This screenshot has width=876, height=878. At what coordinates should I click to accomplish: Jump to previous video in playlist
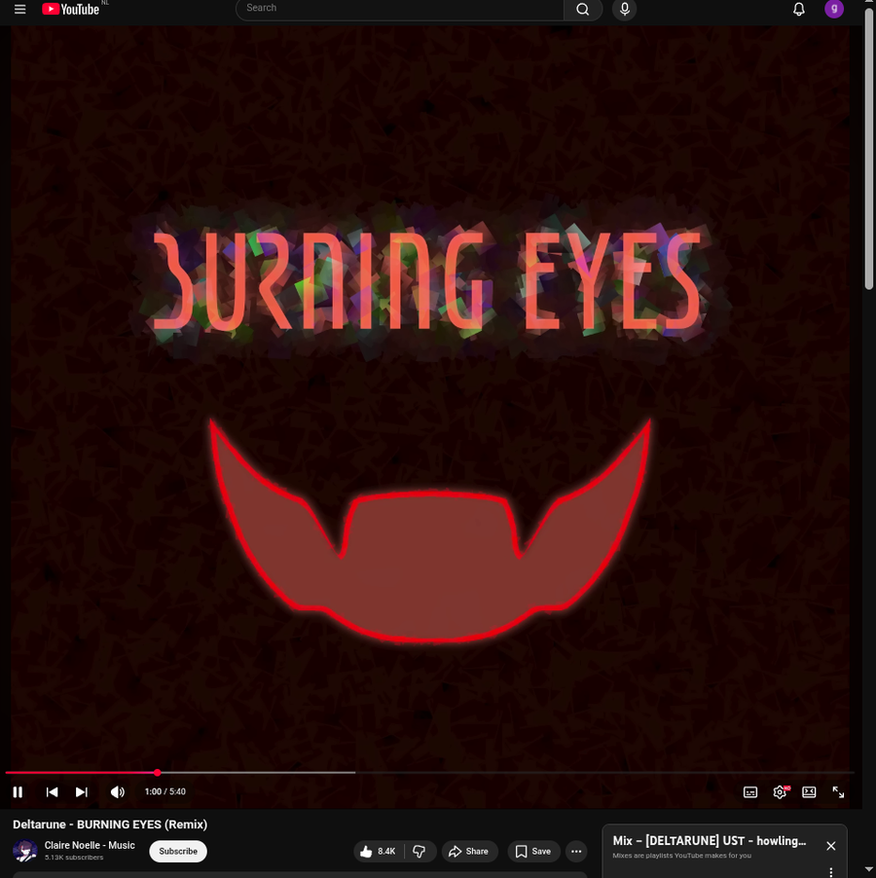click(52, 791)
